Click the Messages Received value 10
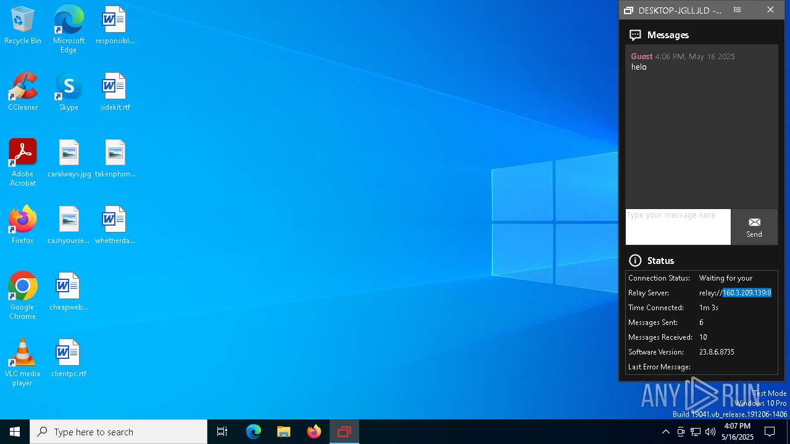Viewport: 790px width, 444px height. click(x=703, y=337)
